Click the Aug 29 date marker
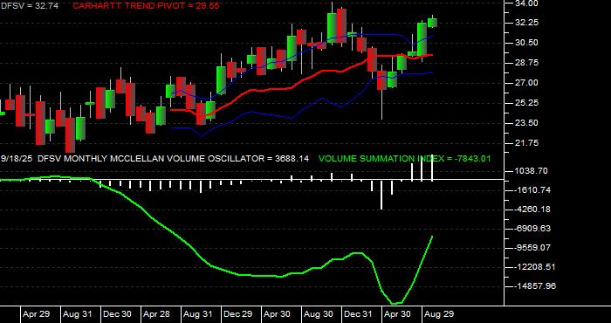 439,314
